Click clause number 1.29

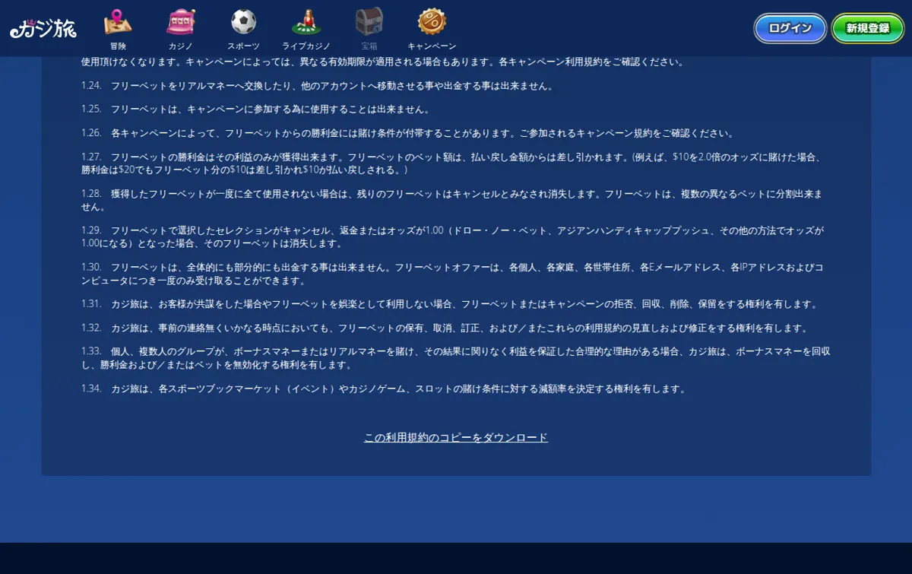(91, 230)
